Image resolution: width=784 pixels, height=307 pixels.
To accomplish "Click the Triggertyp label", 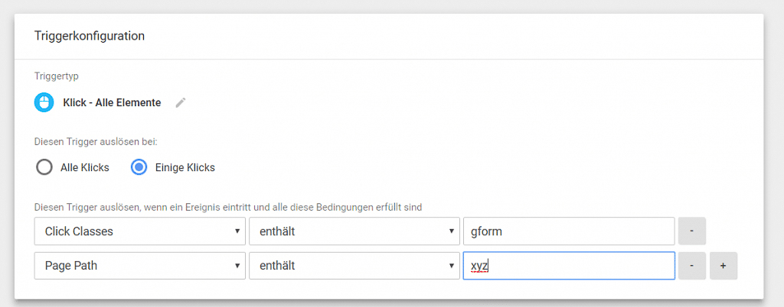I will pyautogui.click(x=56, y=76).
